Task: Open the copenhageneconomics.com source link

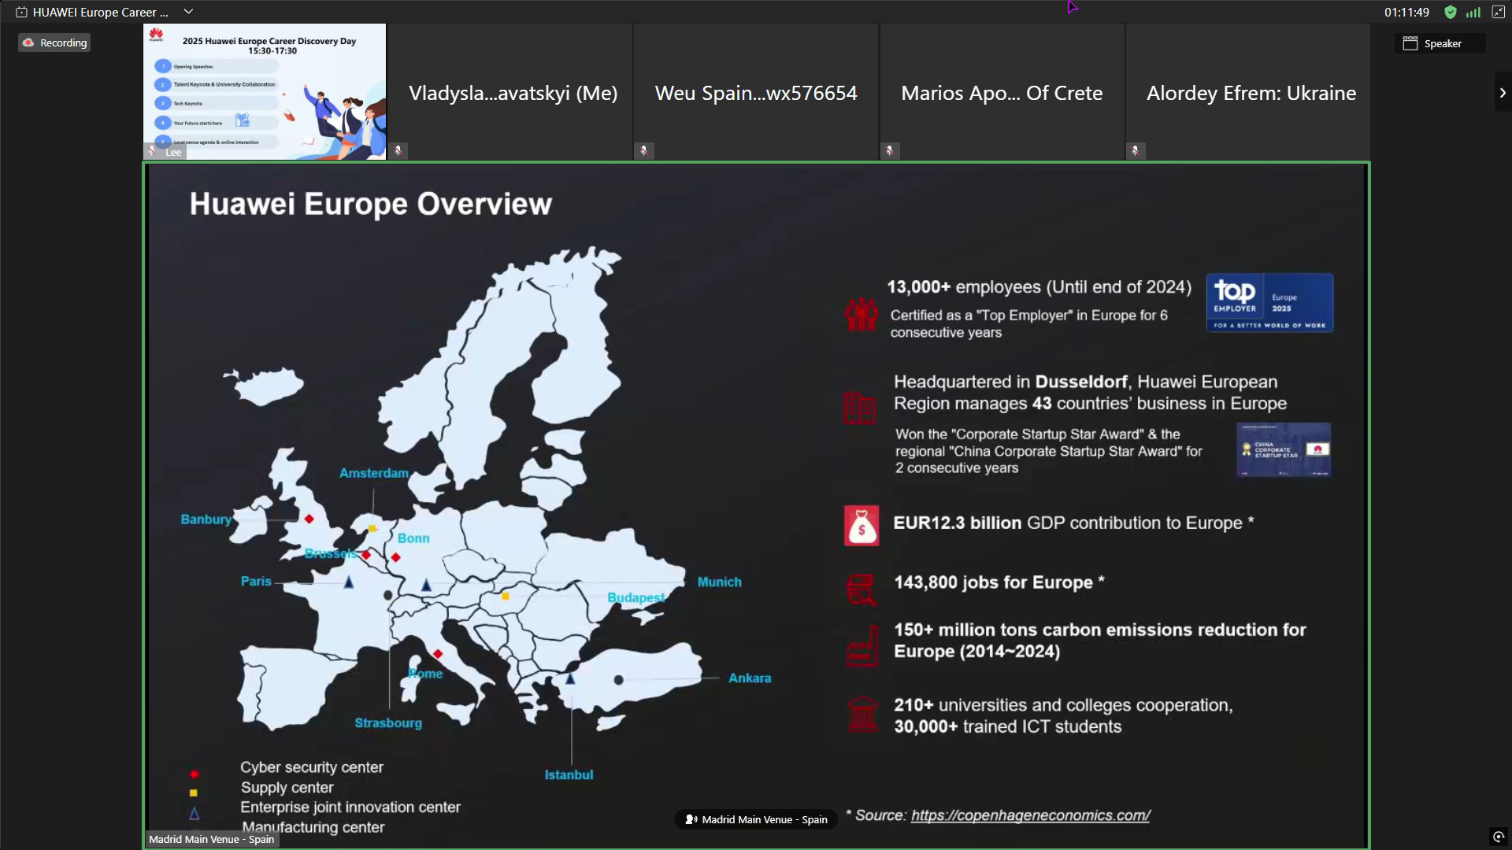Action: pos(1030,815)
